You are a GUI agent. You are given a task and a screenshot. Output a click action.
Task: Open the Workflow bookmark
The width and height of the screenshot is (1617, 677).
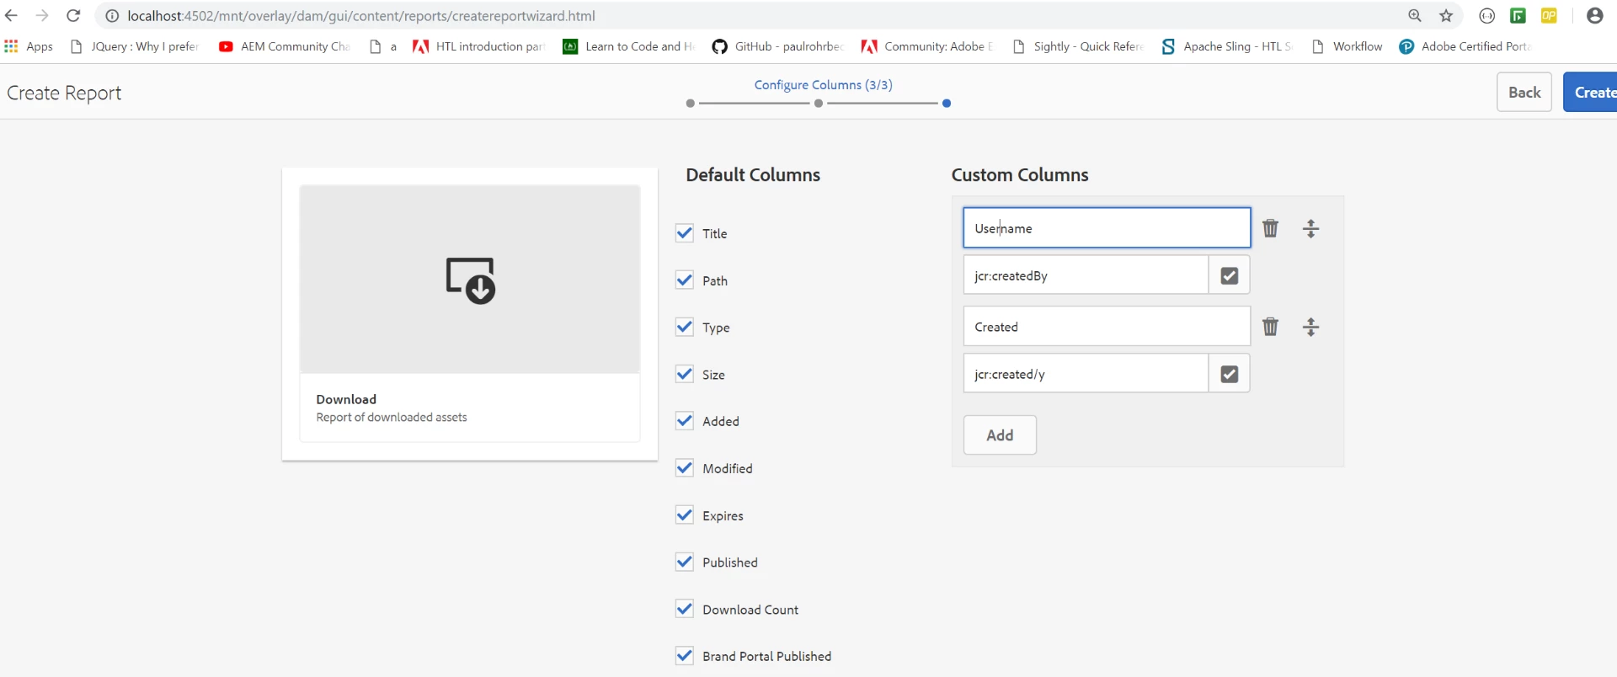click(x=1347, y=46)
